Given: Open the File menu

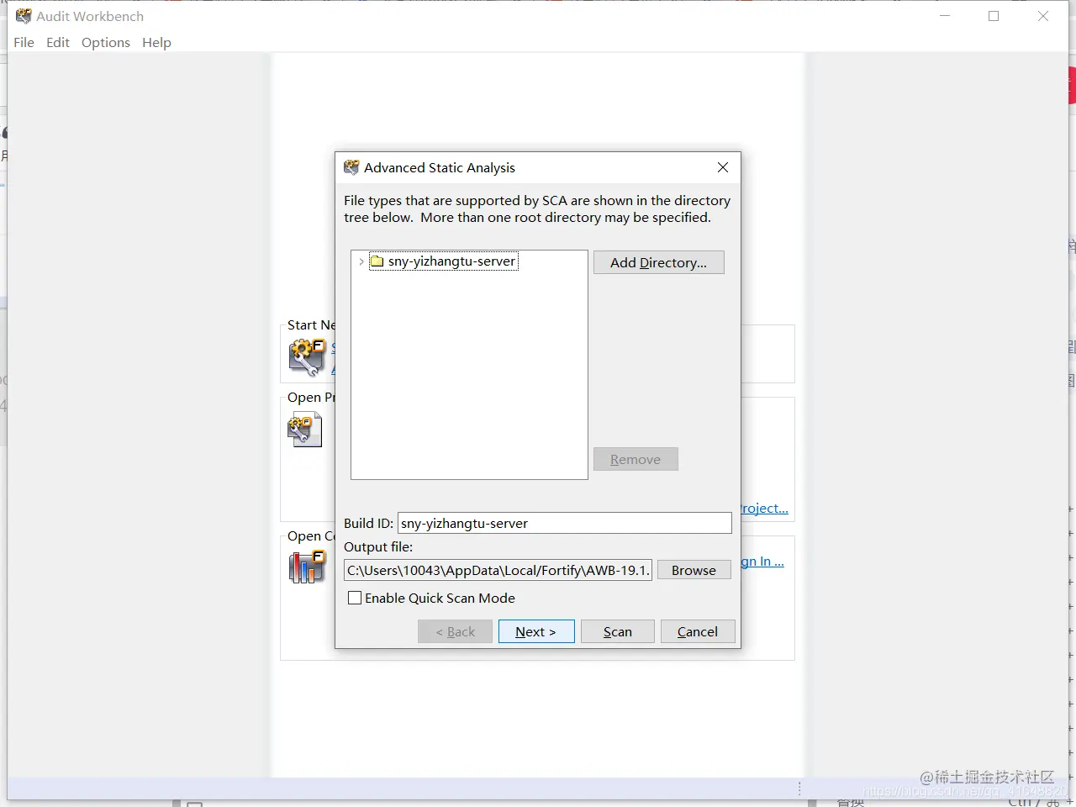Looking at the screenshot, I should pyautogui.click(x=24, y=42).
